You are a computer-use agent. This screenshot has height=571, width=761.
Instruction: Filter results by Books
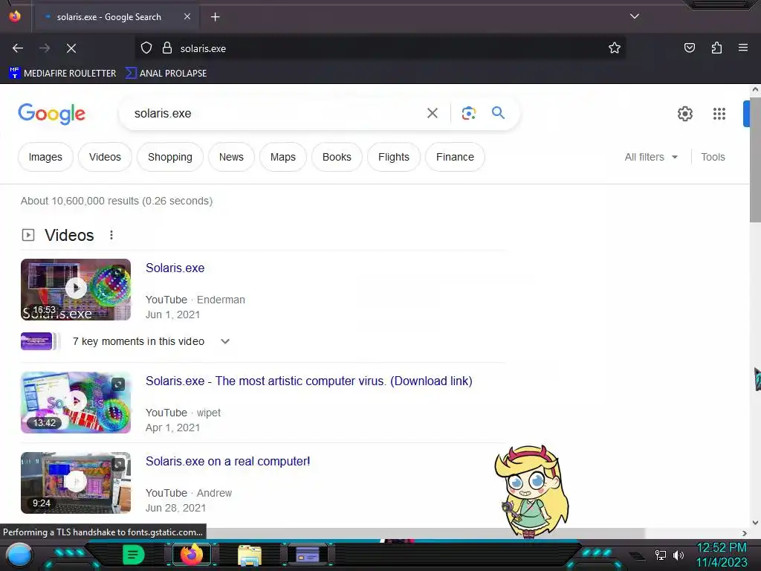(x=337, y=157)
